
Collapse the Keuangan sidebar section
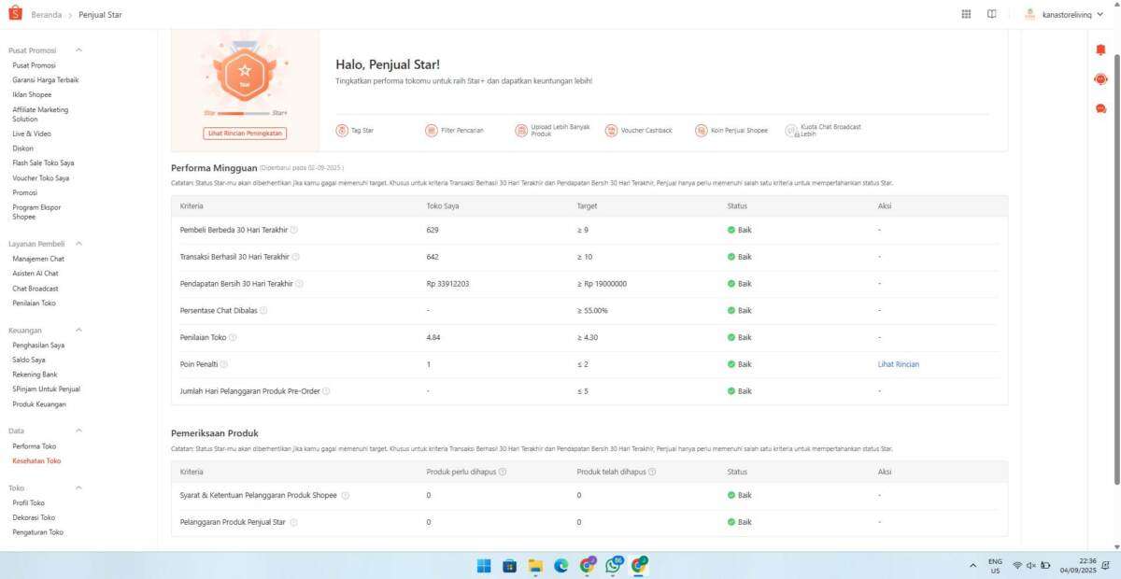click(78, 330)
